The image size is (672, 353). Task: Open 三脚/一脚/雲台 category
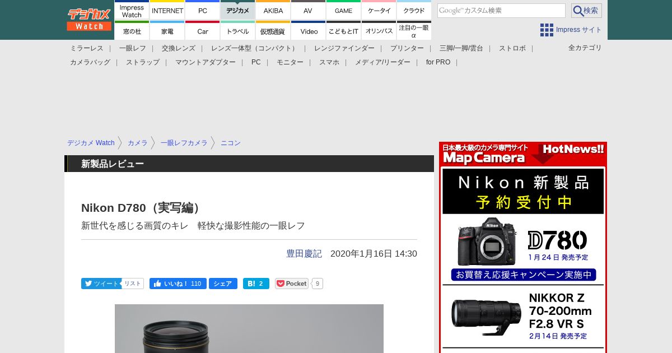tap(461, 48)
